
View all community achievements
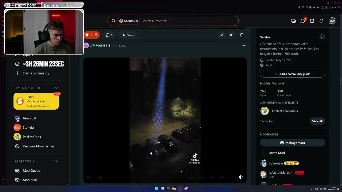[x=317, y=121]
